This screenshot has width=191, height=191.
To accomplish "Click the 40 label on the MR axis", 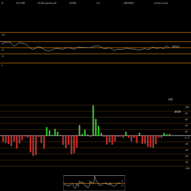I will (x=186, y=126).
